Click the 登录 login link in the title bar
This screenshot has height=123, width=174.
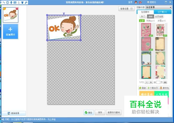[130, 2]
